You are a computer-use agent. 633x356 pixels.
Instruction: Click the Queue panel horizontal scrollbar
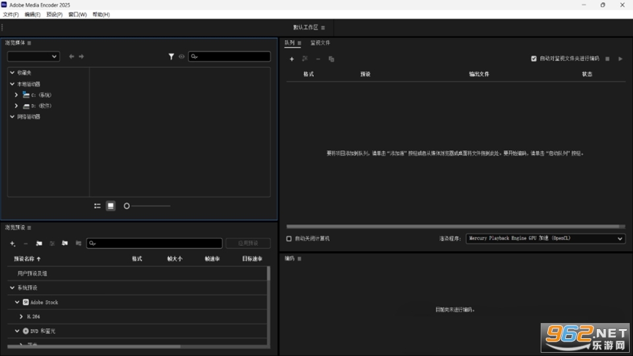[452, 226]
